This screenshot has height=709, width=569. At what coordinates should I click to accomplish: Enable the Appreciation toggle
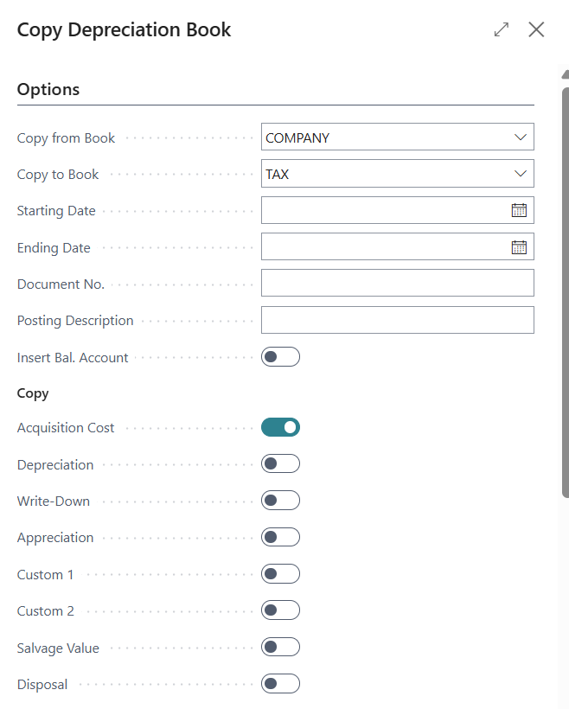pyautogui.click(x=280, y=537)
